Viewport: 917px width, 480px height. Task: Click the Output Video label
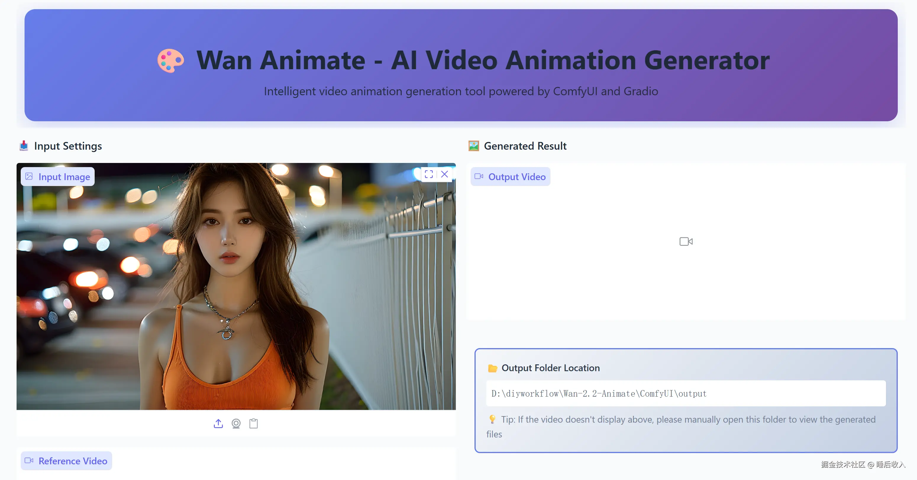click(x=511, y=177)
